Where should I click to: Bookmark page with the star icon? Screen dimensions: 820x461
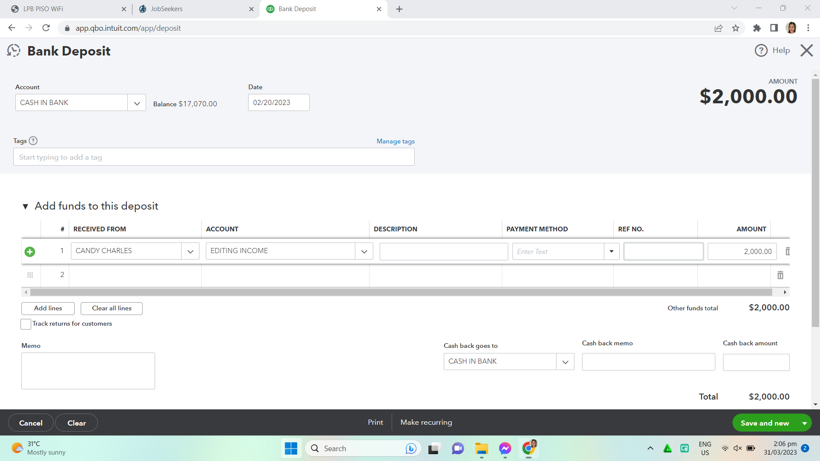tap(735, 28)
